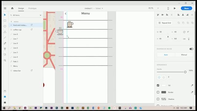Open the Libraries panel icon
197x111 pixels.
[5, 91]
